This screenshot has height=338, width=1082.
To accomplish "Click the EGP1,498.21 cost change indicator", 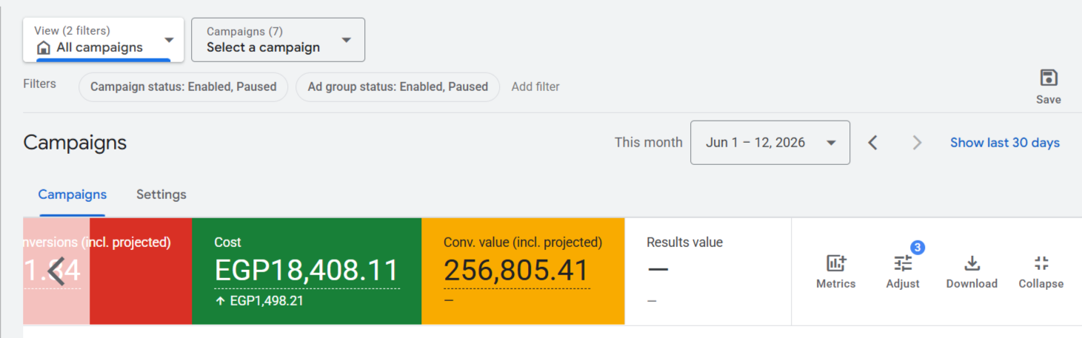I will coord(259,301).
